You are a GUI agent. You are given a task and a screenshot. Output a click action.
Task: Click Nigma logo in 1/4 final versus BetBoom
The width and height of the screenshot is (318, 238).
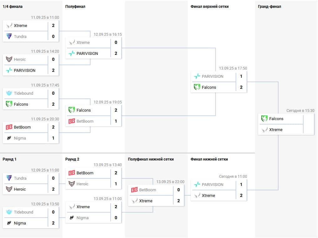coord(9,138)
